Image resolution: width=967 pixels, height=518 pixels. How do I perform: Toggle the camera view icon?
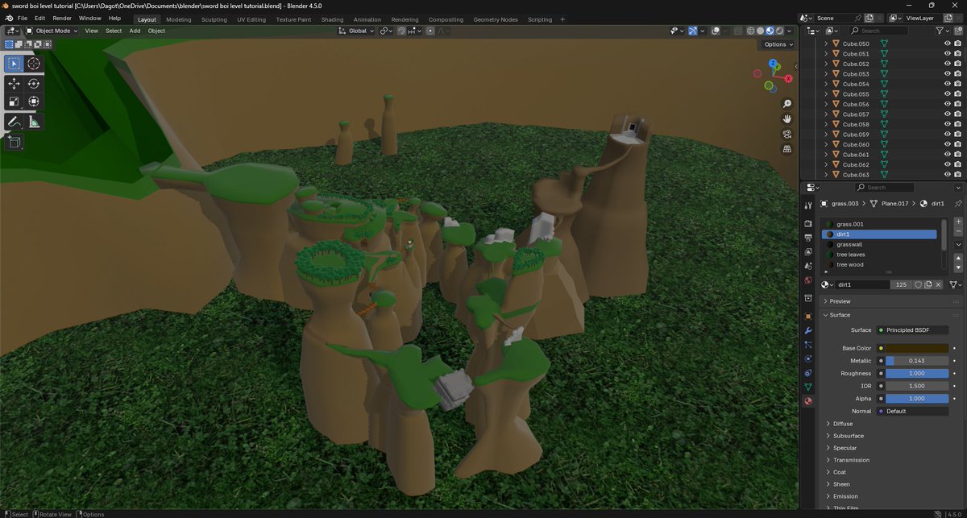[787, 134]
